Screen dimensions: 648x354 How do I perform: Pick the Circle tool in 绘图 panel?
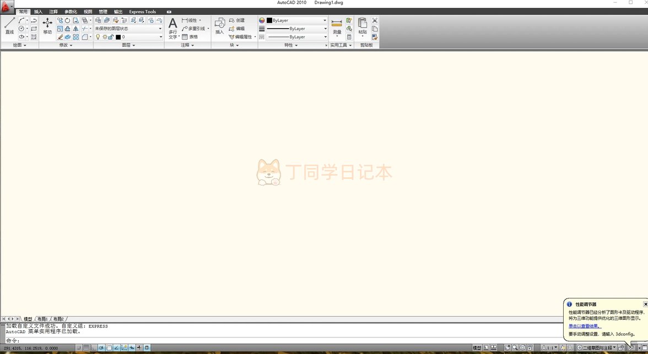[x=21, y=29]
